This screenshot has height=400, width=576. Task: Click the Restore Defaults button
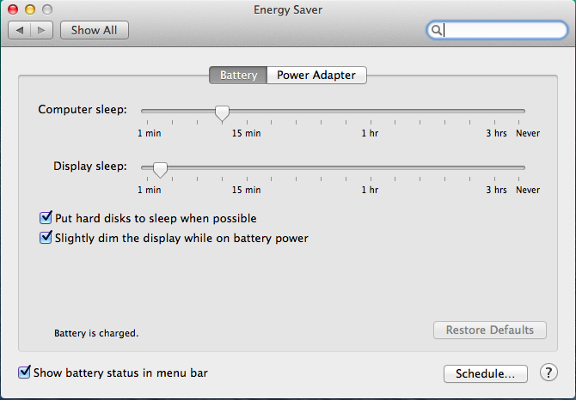point(489,330)
